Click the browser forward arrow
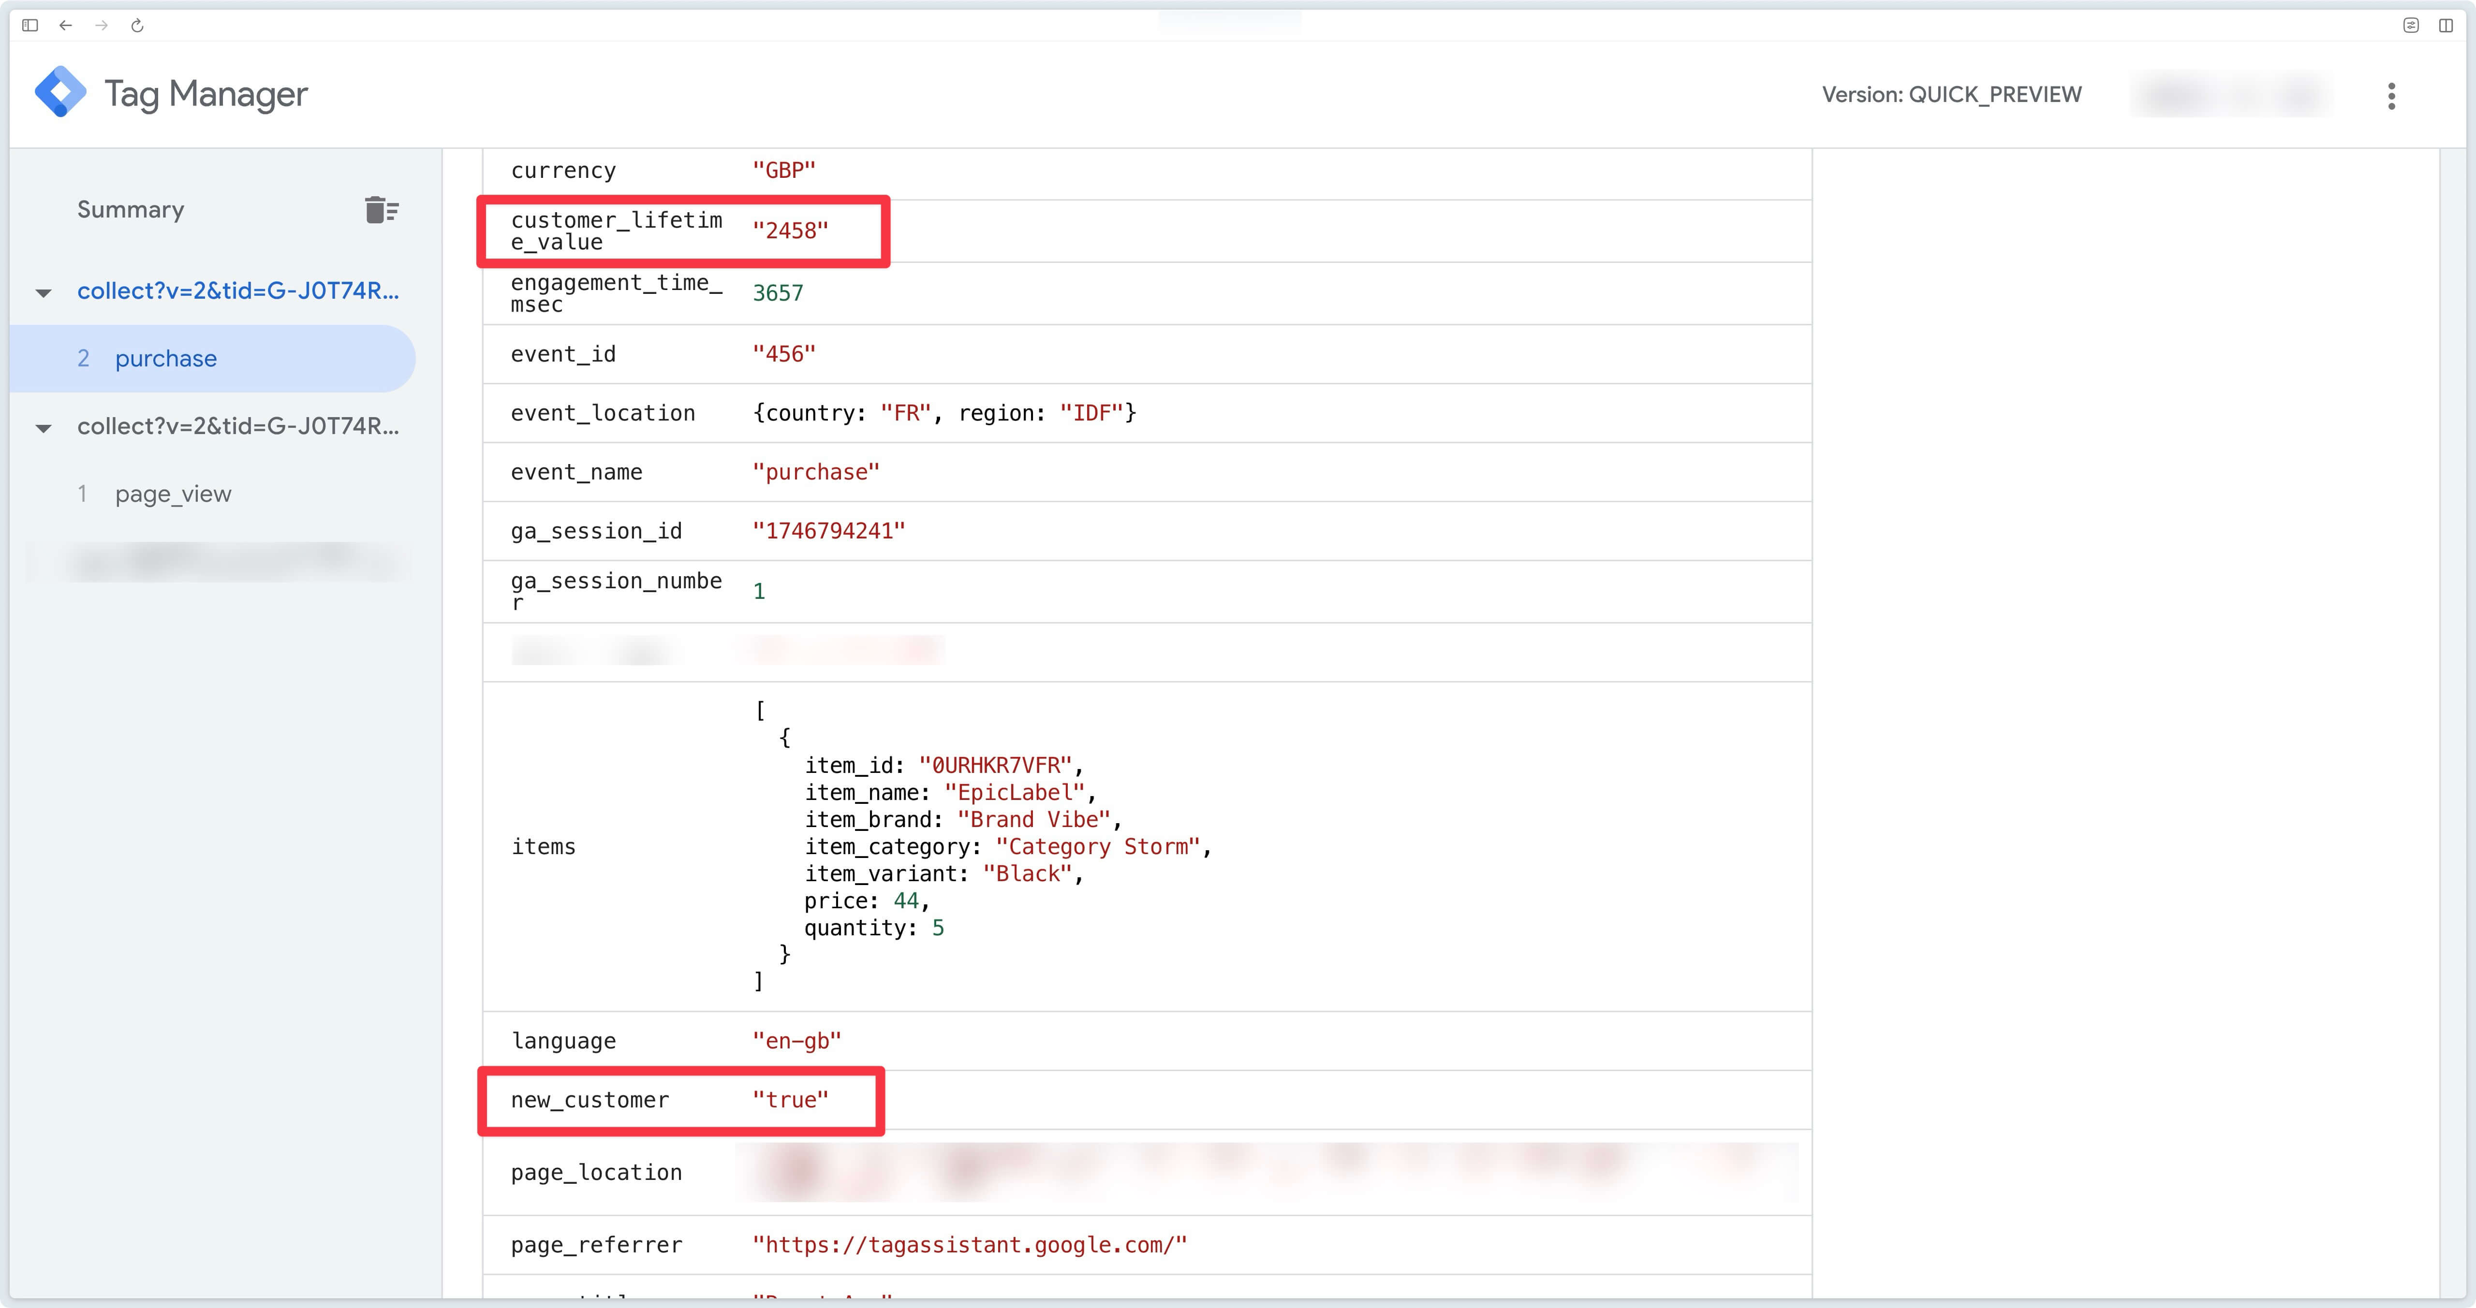 [x=102, y=25]
